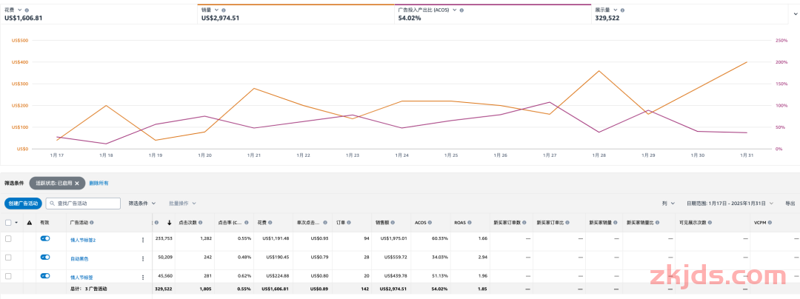Click info icon in 点击率 column header

pos(246,223)
